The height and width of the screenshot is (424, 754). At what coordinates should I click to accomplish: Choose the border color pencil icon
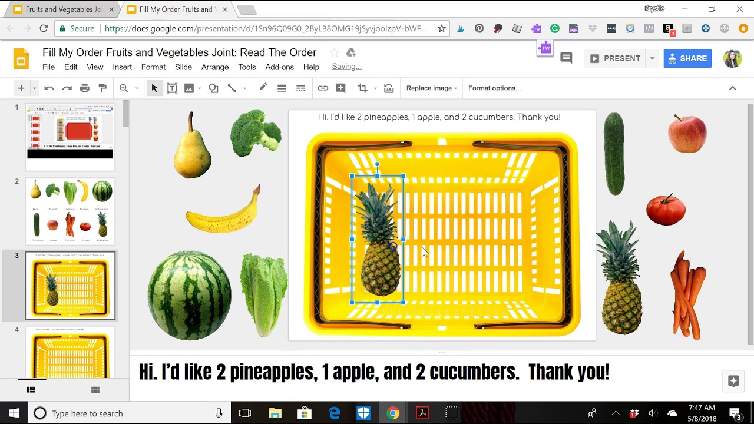[263, 88]
